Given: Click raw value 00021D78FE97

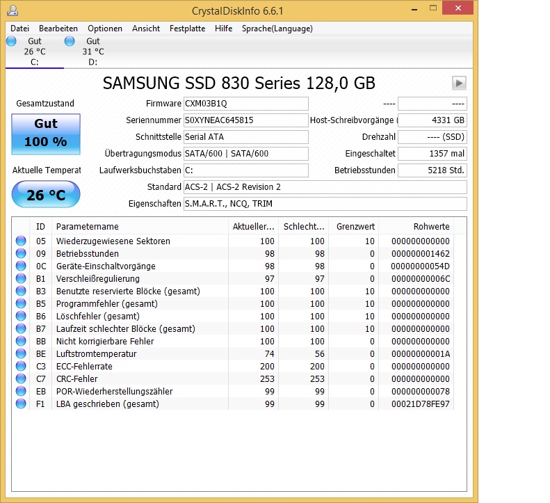Looking at the screenshot, I should pos(421,404).
